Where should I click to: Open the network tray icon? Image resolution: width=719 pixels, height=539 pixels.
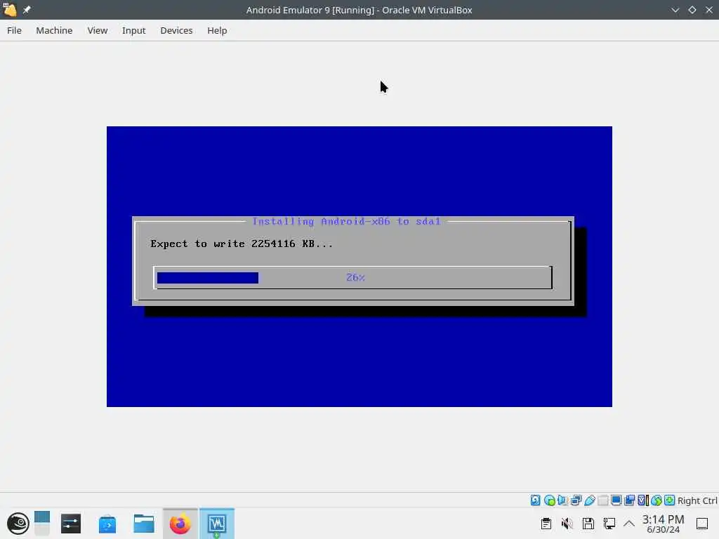609,524
